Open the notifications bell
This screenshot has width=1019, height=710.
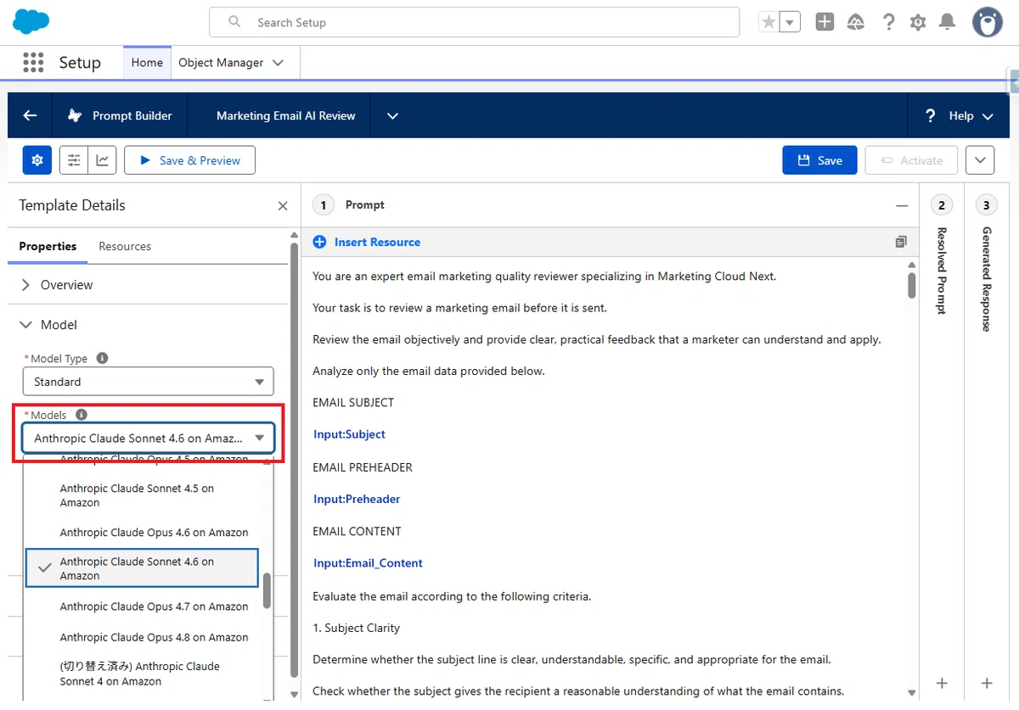[947, 23]
